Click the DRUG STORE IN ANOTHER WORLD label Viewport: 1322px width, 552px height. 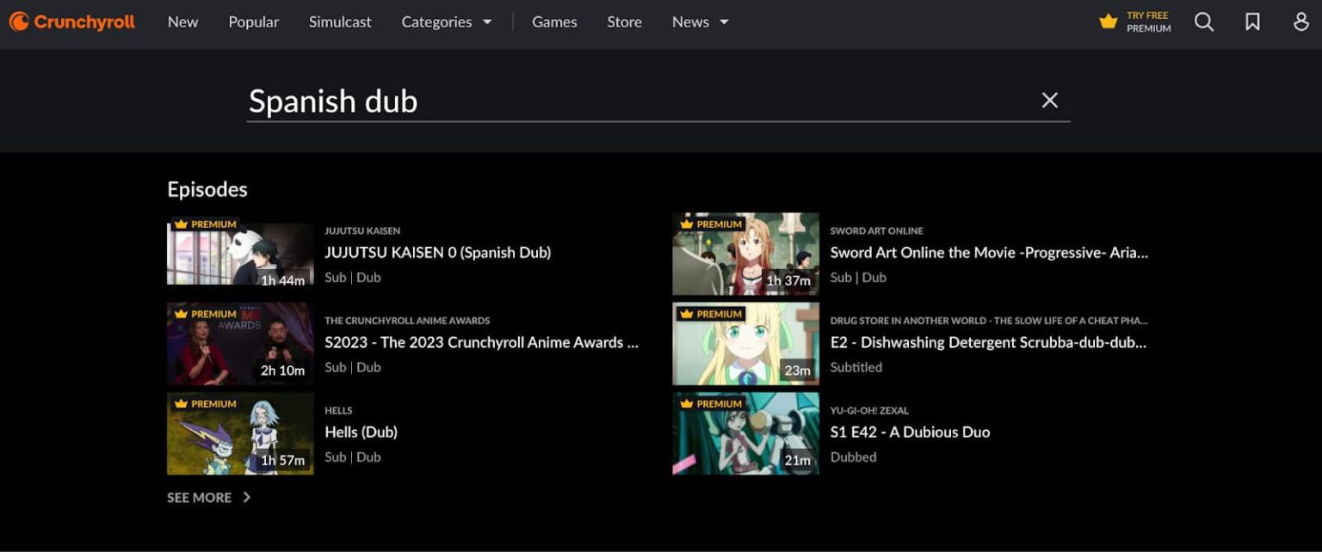tap(989, 321)
